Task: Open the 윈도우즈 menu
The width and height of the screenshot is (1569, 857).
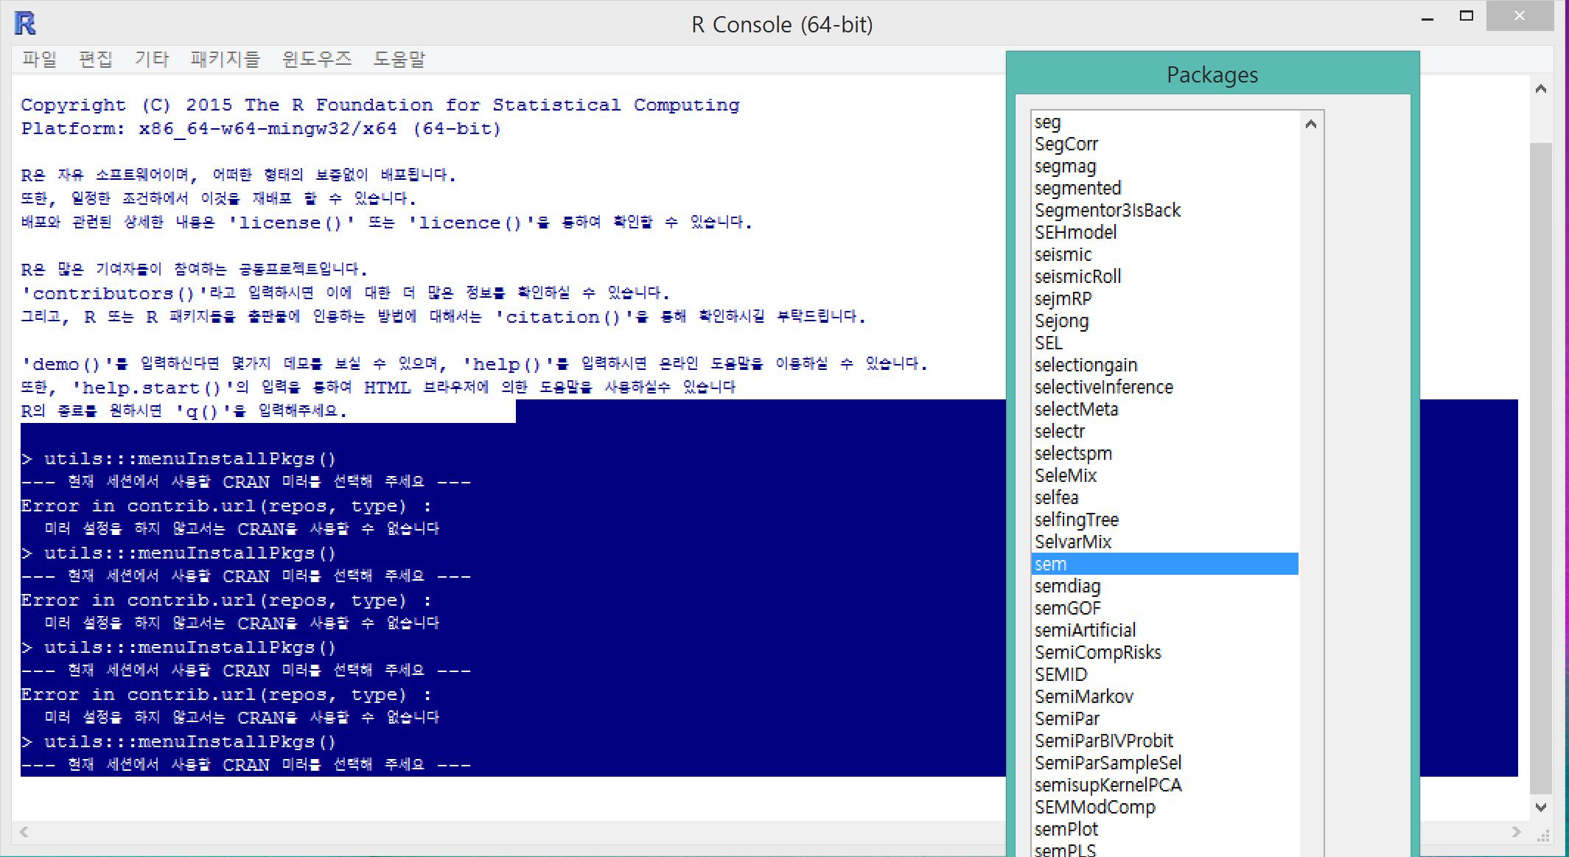Action: 317,59
